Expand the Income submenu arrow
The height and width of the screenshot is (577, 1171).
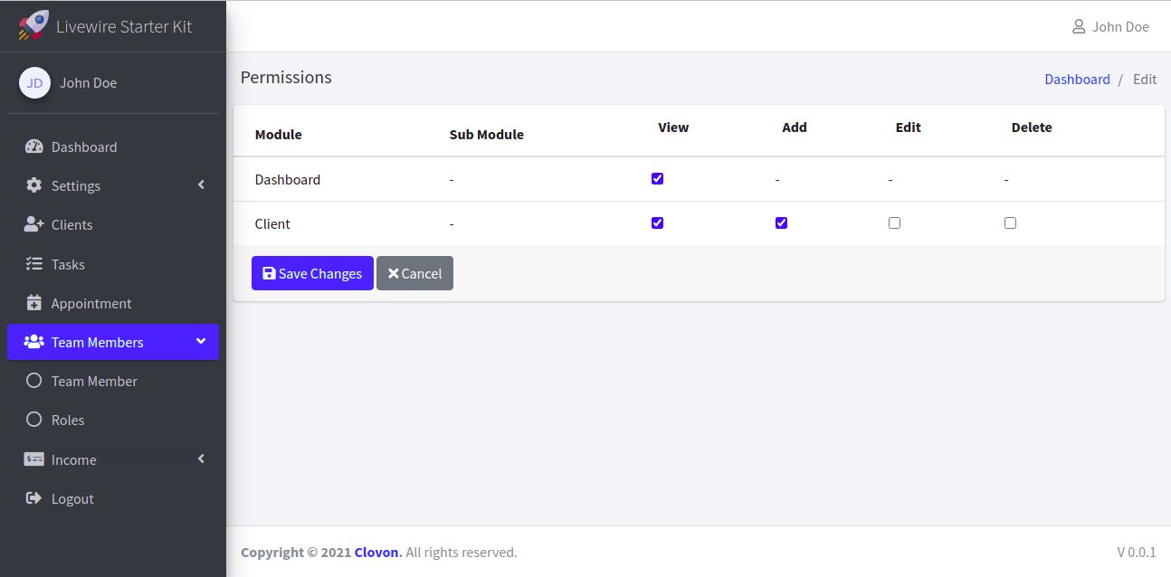pyautogui.click(x=201, y=459)
